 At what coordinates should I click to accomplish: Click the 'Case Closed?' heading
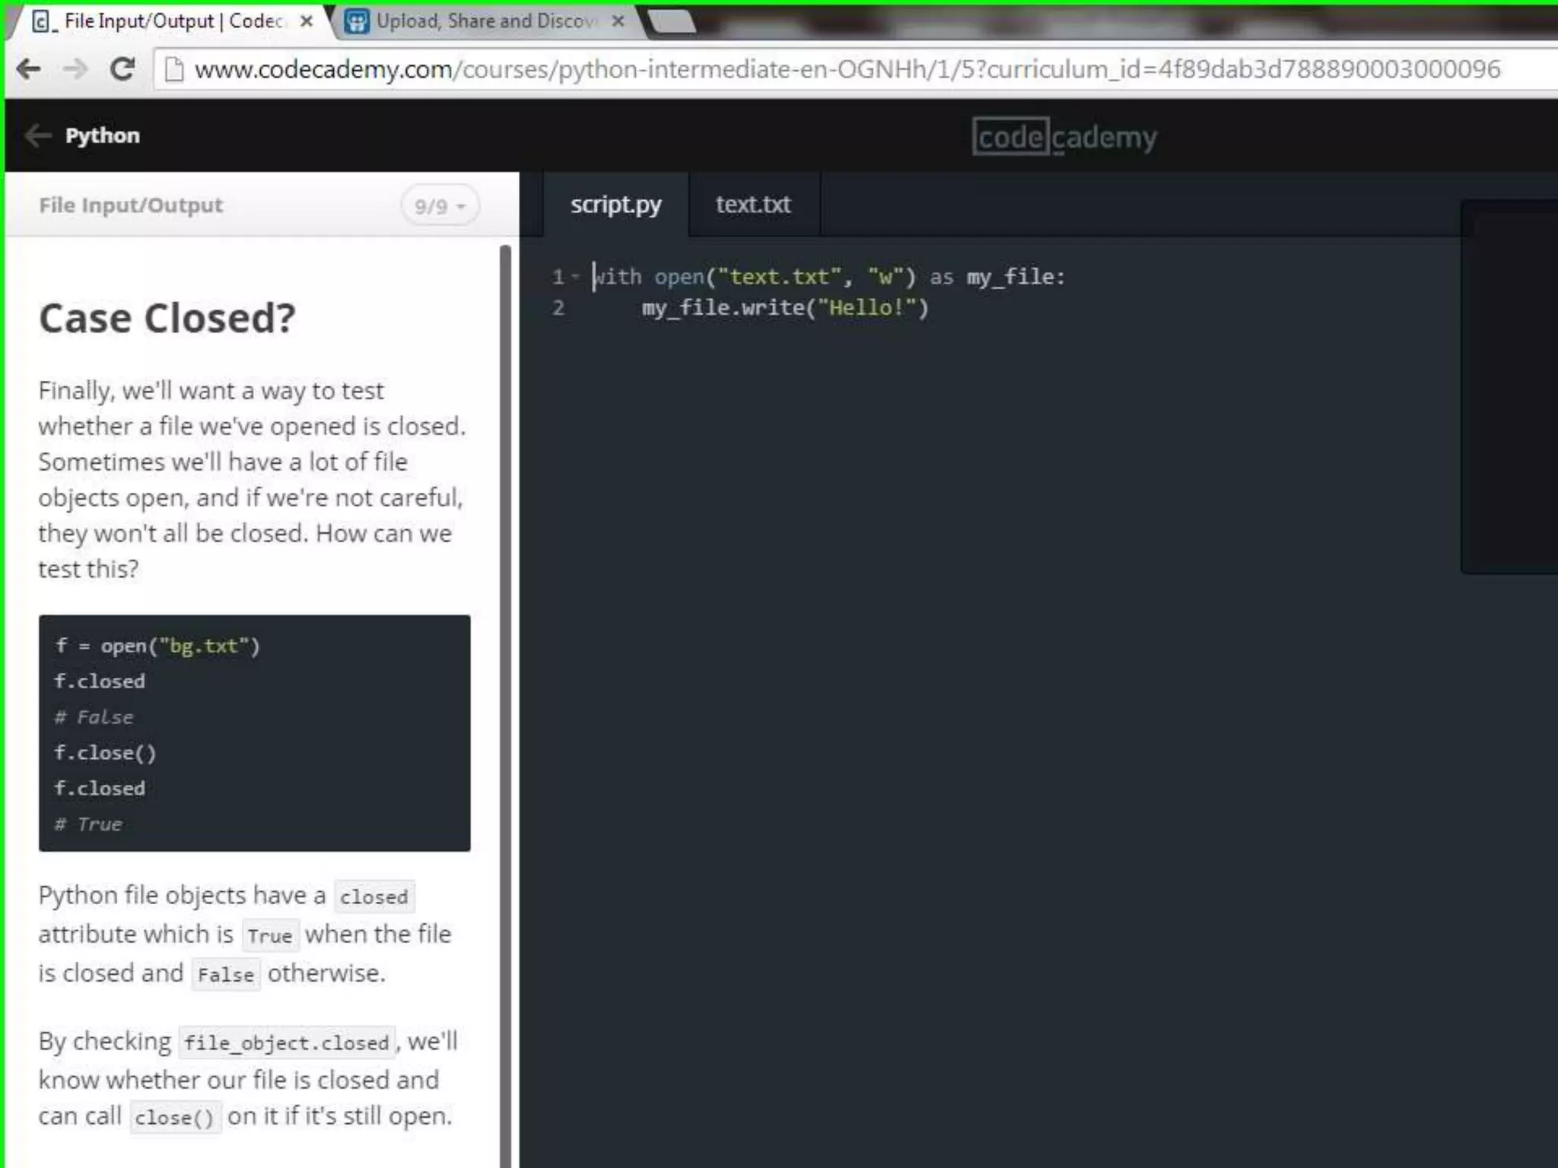click(x=167, y=318)
